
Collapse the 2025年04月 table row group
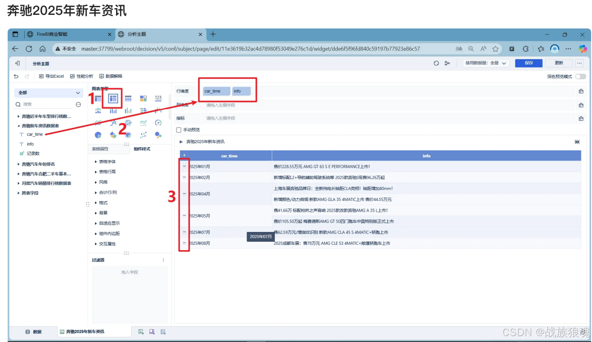tap(184, 194)
